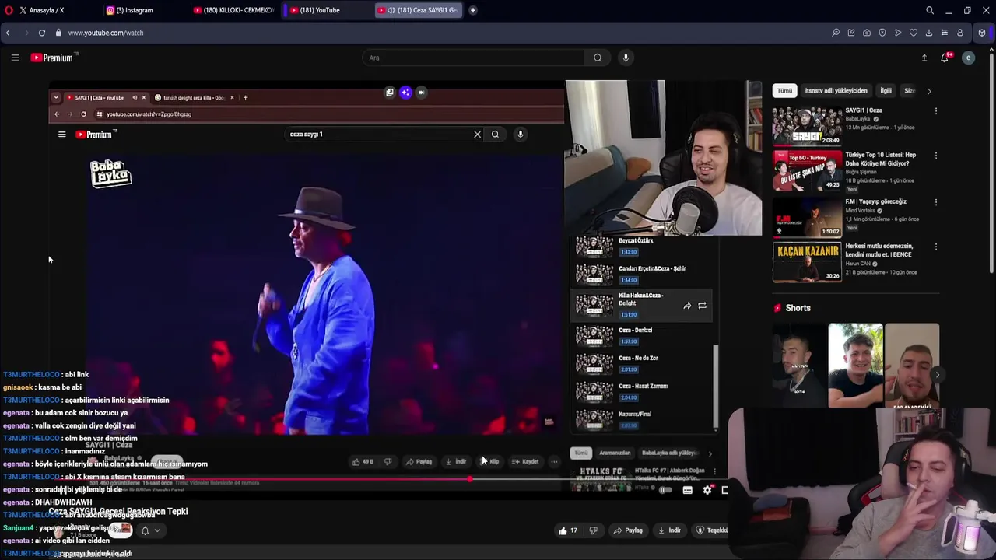
Task: Switch to the KILLOKI- CEKMEKOY tab
Action: pyautogui.click(x=233, y=10)
